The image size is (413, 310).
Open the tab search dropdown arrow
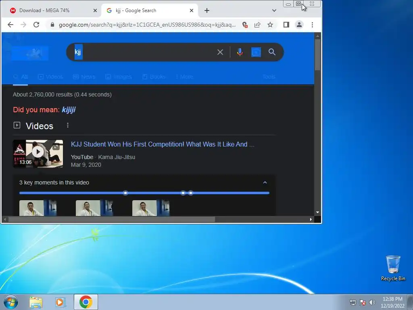coord(274,10)
